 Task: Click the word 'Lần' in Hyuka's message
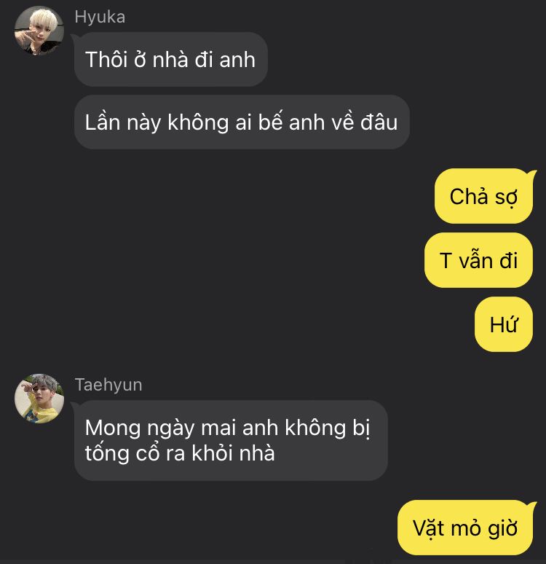103,122
